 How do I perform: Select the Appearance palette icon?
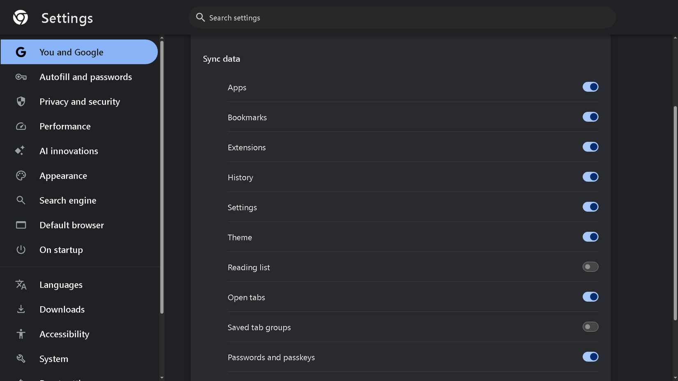click(21, 175)
